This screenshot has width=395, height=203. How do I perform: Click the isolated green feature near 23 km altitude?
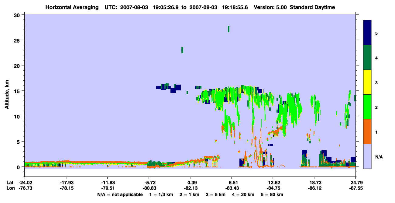pyautogui.click(x=182, y=50)
